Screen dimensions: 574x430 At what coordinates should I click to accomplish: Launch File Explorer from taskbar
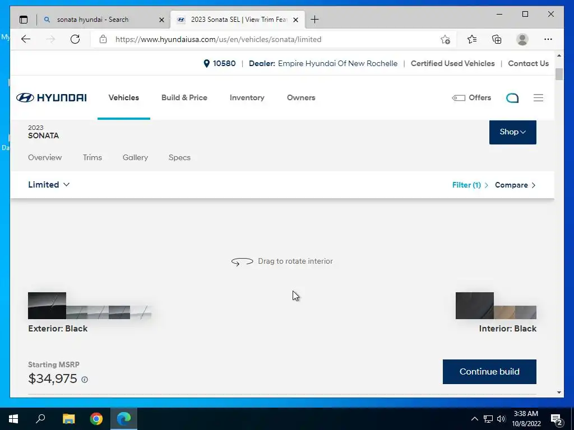[68, 419]
